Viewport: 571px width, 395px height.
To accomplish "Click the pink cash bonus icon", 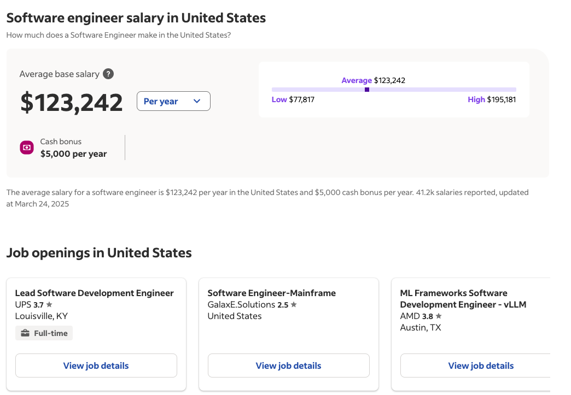I will point(26,147).
